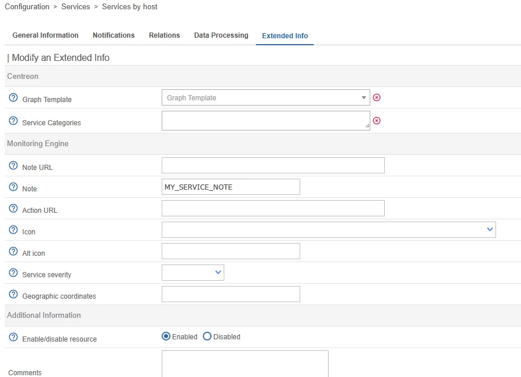Focus the Comments text area
Viewport: 521px width, 377px height.
coord(245,363)
